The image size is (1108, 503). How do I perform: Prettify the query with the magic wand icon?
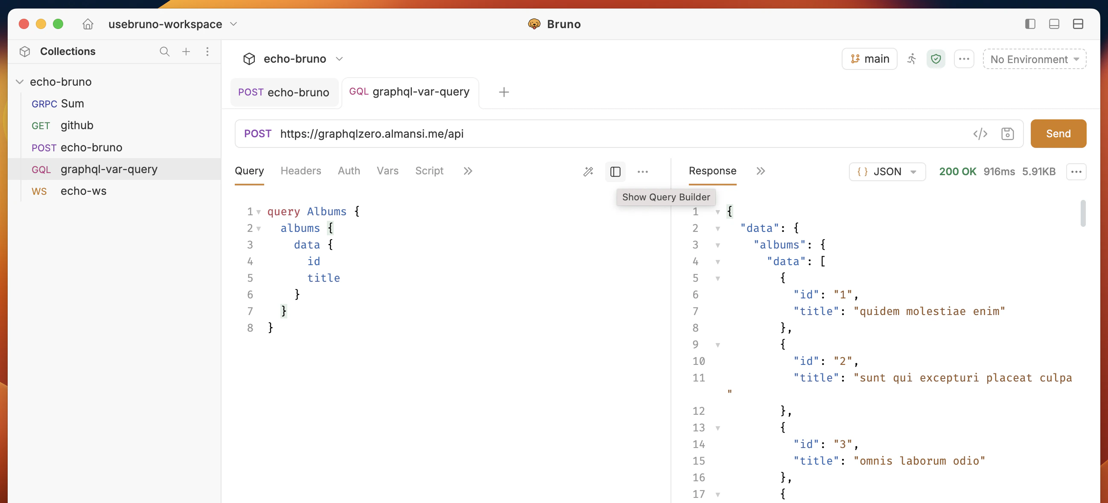588,171
